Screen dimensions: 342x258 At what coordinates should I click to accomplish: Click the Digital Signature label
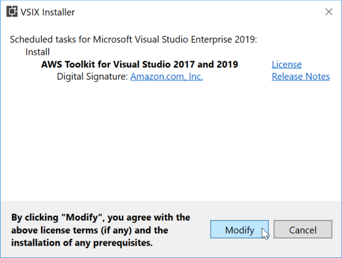(x=92, y=77)
